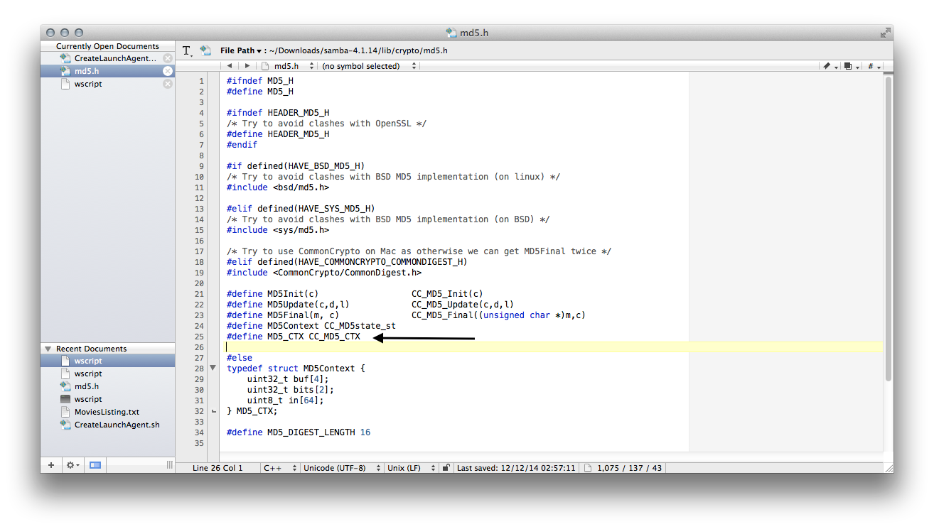The width and height of the screenshot is (934, 529).
Task: Open the Unicode (UTF-8) encoding popup
Action: point(342,468)
